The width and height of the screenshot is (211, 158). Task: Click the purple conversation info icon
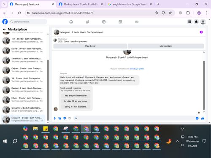(201, 32)
